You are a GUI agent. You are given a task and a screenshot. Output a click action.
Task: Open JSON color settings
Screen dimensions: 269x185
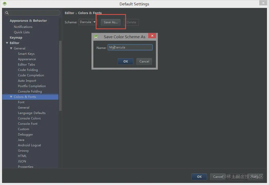22,161
